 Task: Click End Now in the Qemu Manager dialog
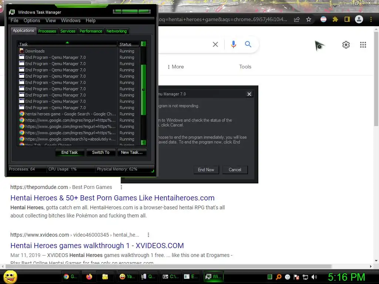click(206, 170)
